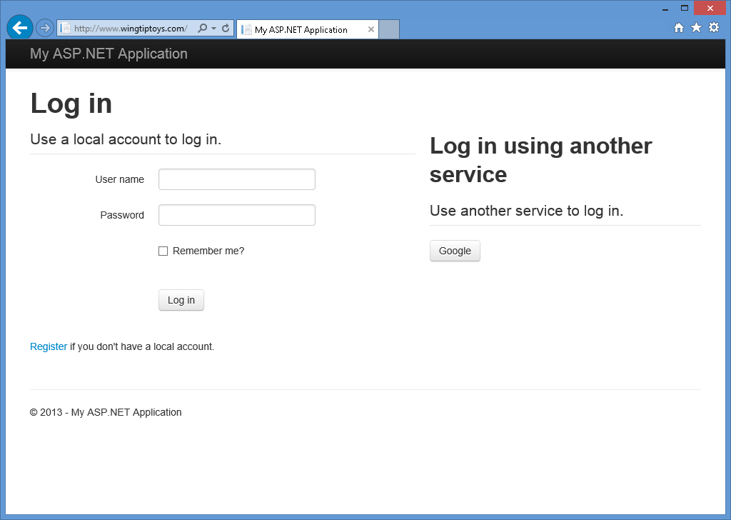
Task: Sign in with the Google button
Action: click(x=455, y=251)
